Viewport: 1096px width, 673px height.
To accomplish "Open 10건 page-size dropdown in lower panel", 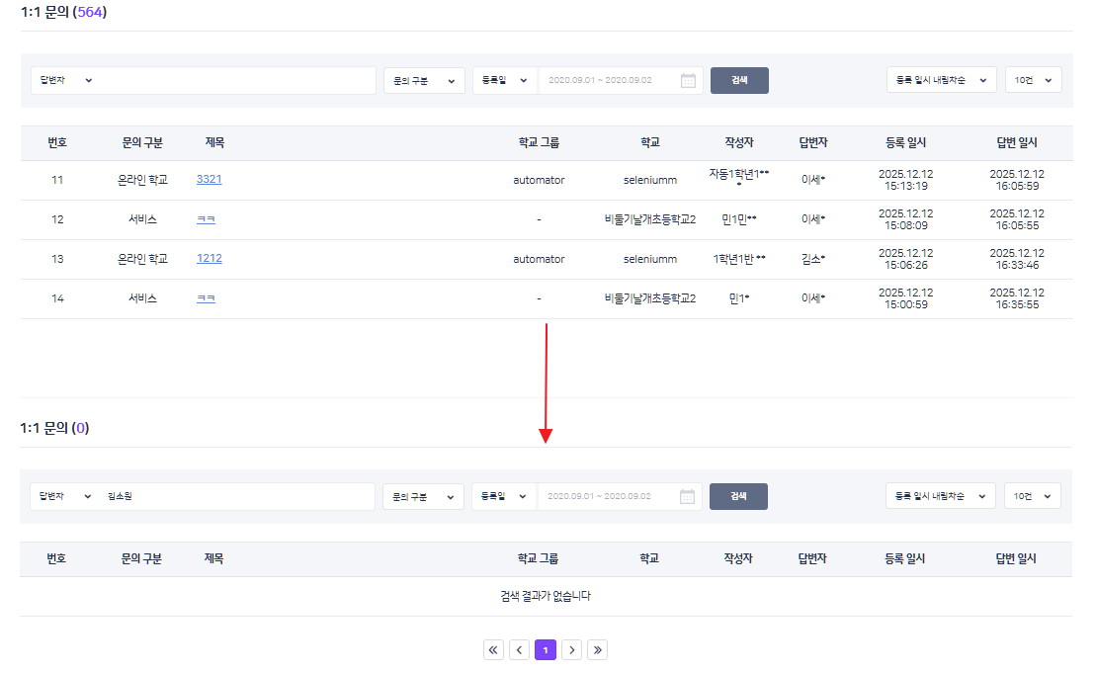I will [1032, 496].
